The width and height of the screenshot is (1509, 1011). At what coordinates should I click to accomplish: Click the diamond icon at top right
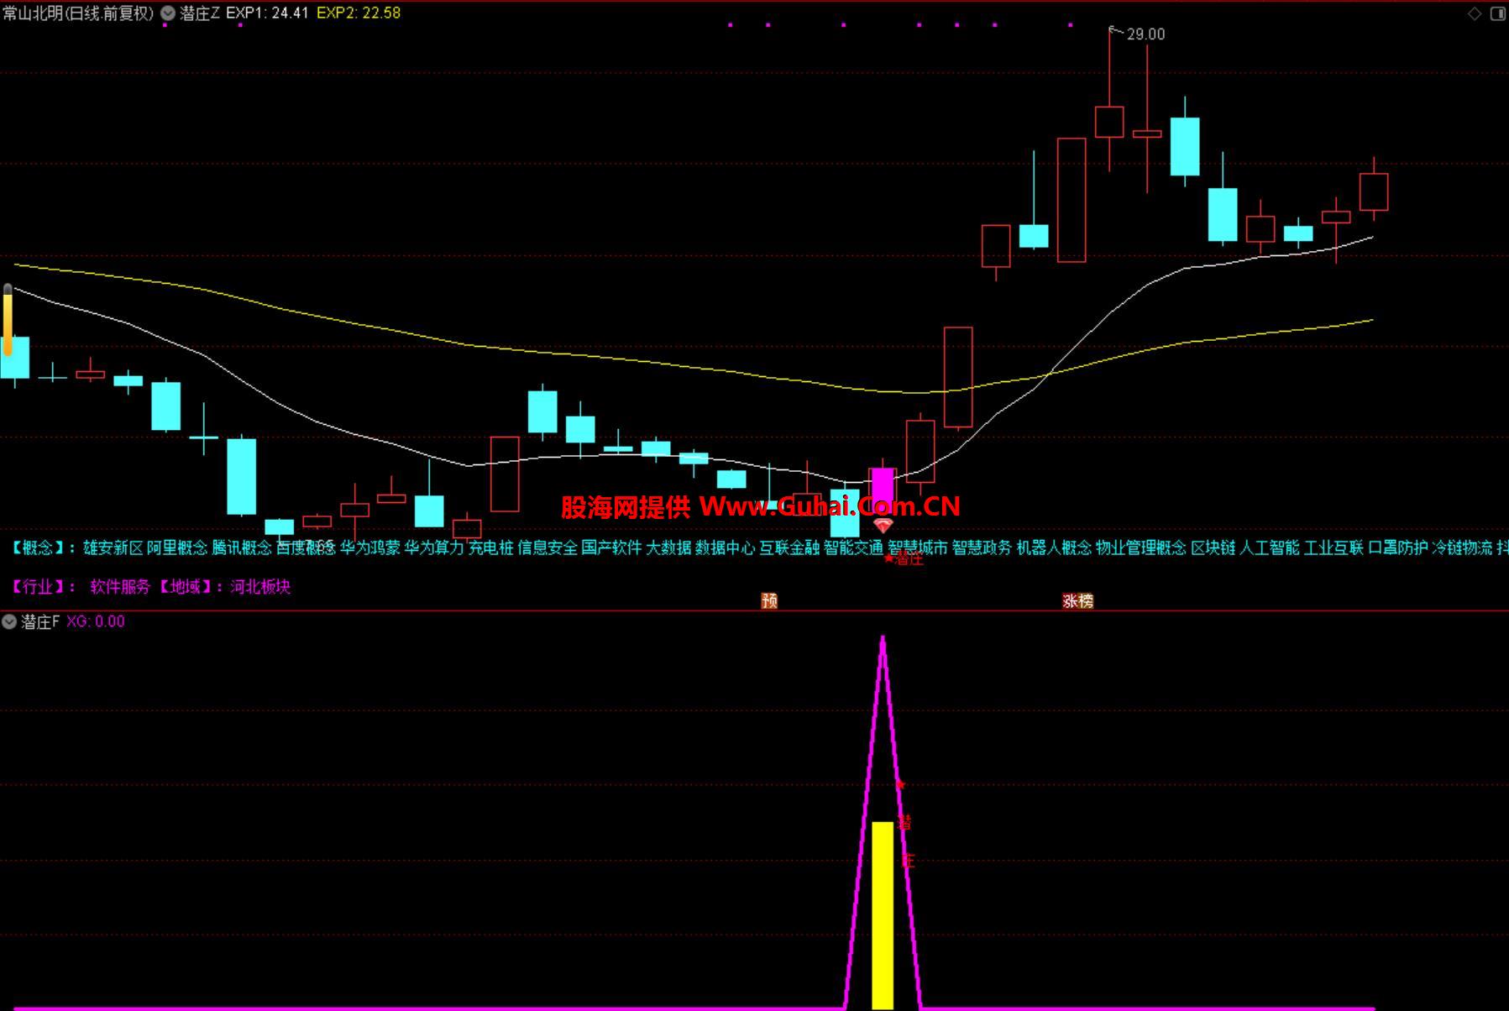click(x=1475, y=13)
